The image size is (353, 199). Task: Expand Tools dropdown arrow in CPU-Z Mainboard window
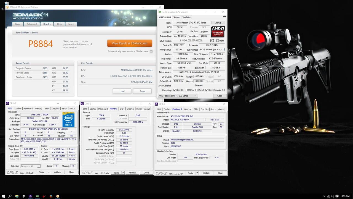[197, 173]
